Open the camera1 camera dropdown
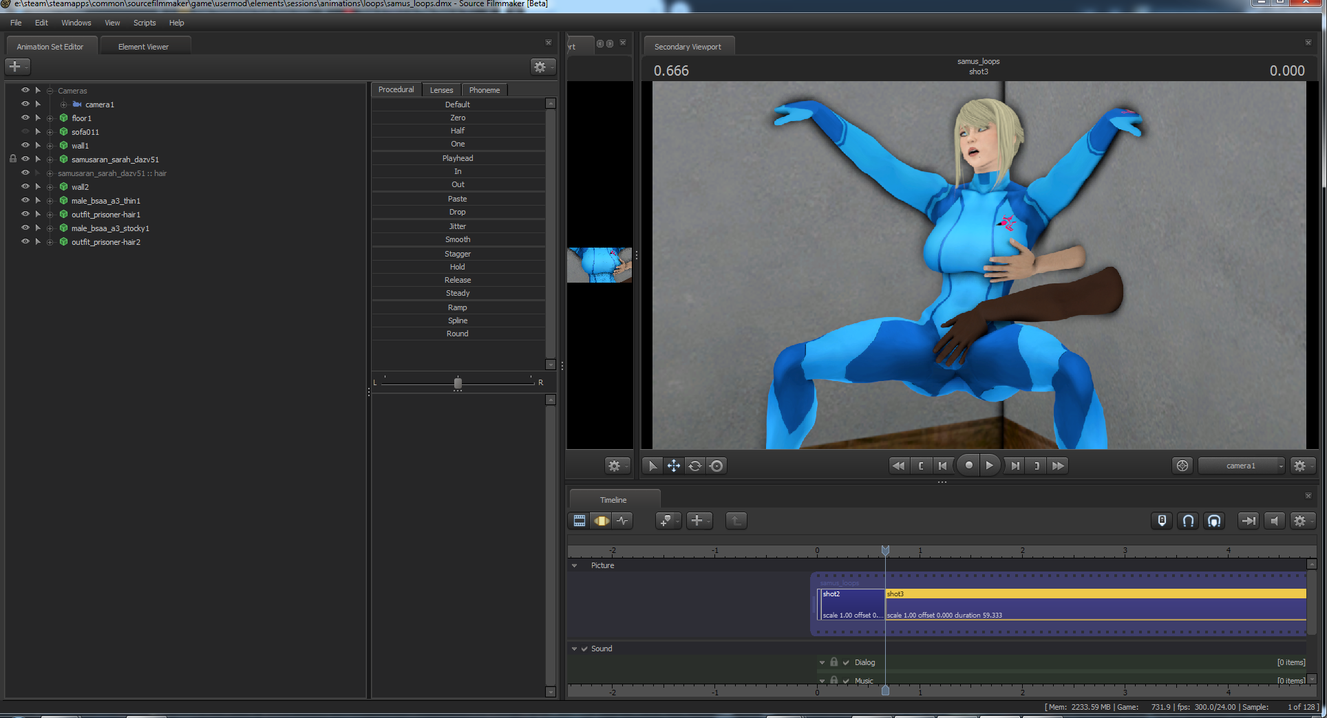The height and width of the screenshot is (718, 1327). pos(1242,466)
